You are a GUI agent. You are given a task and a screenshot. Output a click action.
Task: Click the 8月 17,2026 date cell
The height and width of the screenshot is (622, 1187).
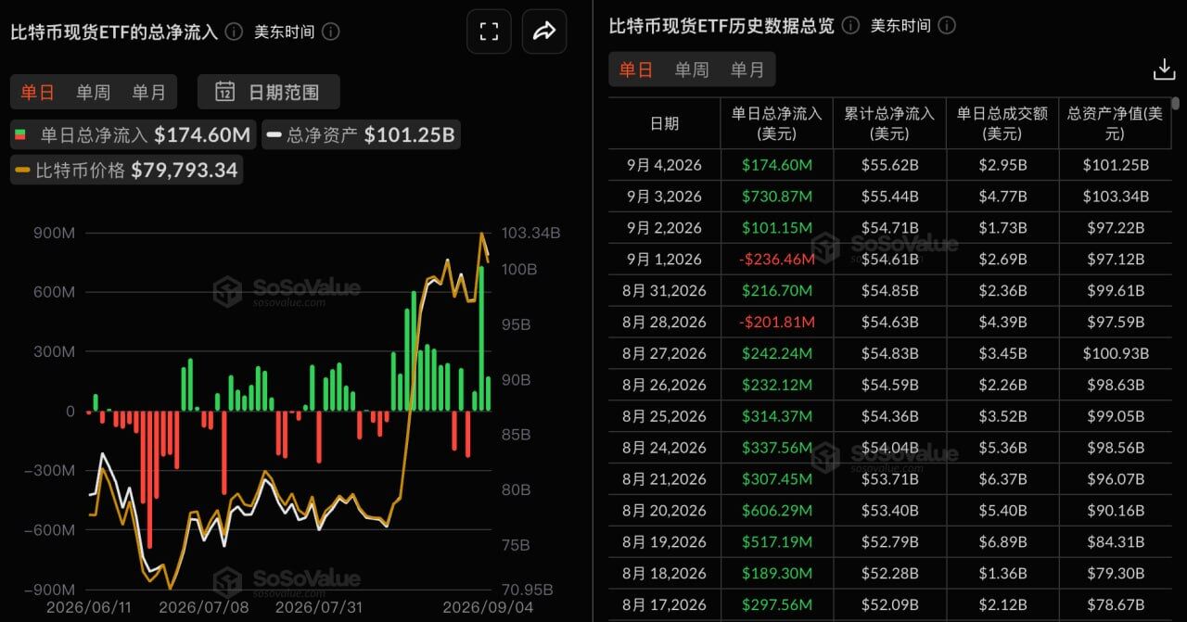664,605
